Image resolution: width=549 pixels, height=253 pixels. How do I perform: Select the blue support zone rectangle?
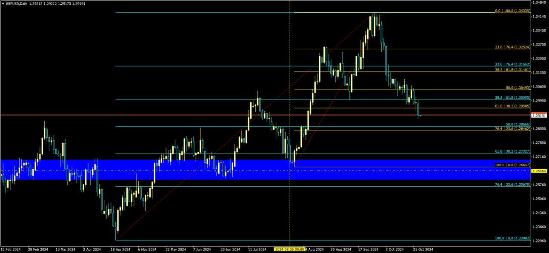(x=265, y=170)
